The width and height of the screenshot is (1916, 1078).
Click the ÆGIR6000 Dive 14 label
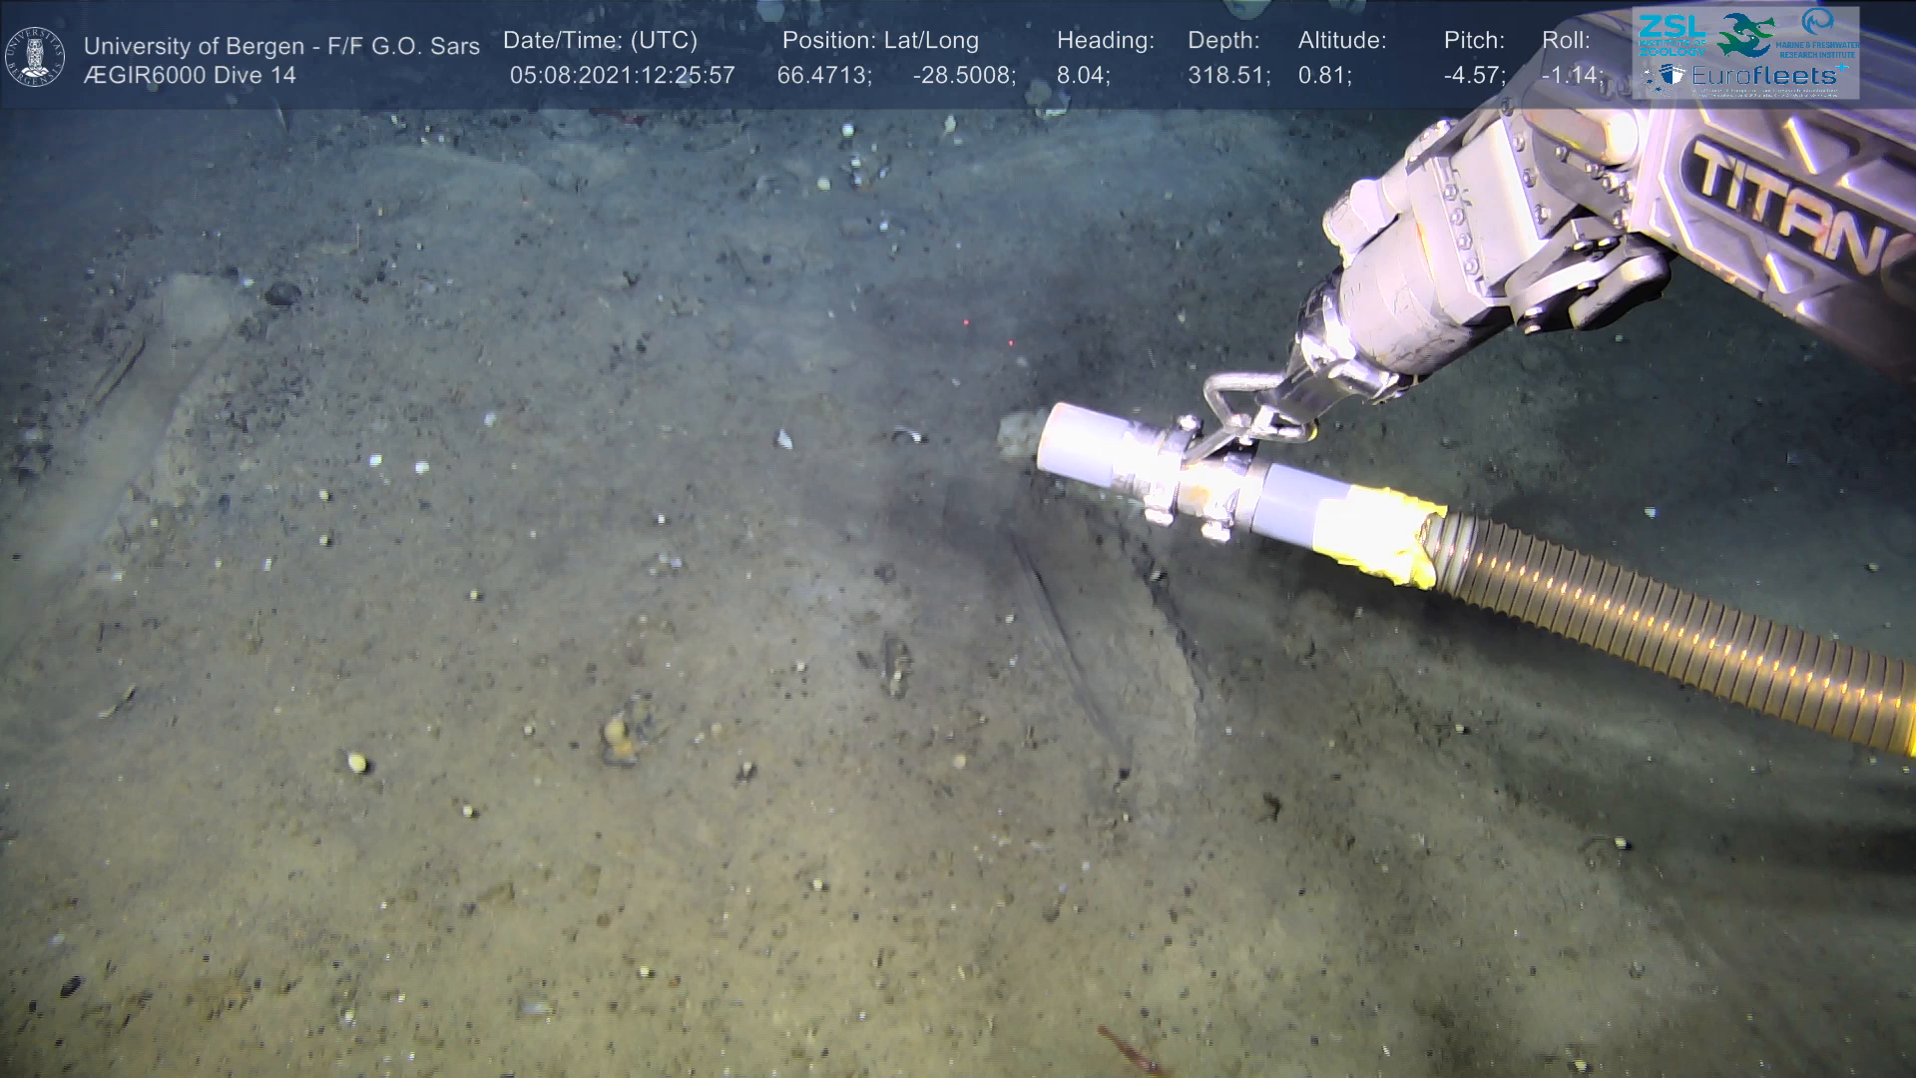point(190,75)
